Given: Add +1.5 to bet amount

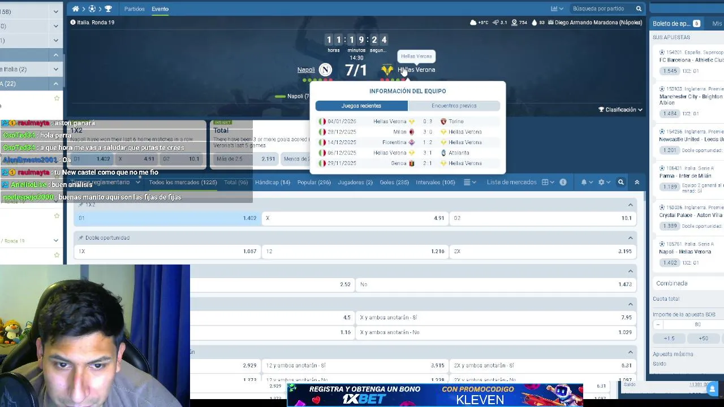Looking at the screenshot, I should click(x=669, y=339).
